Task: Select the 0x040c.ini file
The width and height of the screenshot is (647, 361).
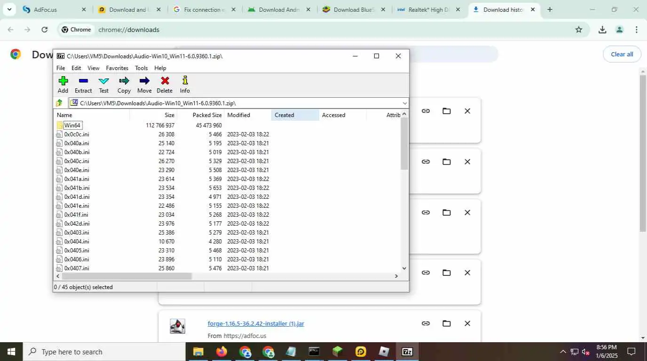Action: point(76,161)
